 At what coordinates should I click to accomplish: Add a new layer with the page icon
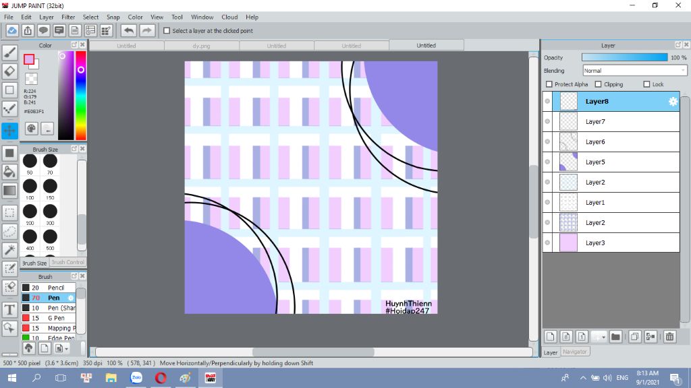[551, 337]
